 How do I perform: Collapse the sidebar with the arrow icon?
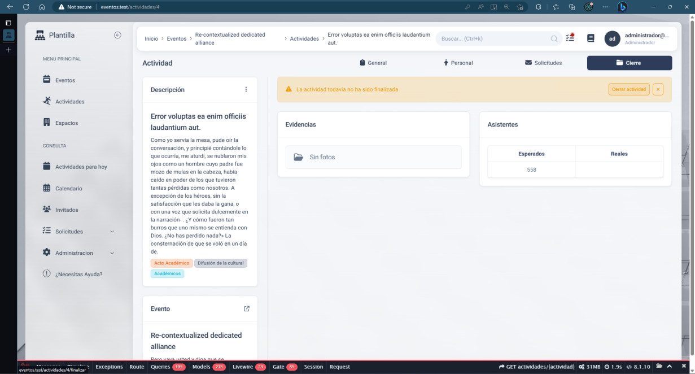pos(117,35)
